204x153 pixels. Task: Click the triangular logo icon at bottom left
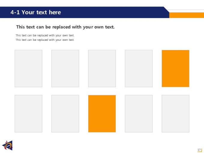pyautogui.click(x=7, y=145)
